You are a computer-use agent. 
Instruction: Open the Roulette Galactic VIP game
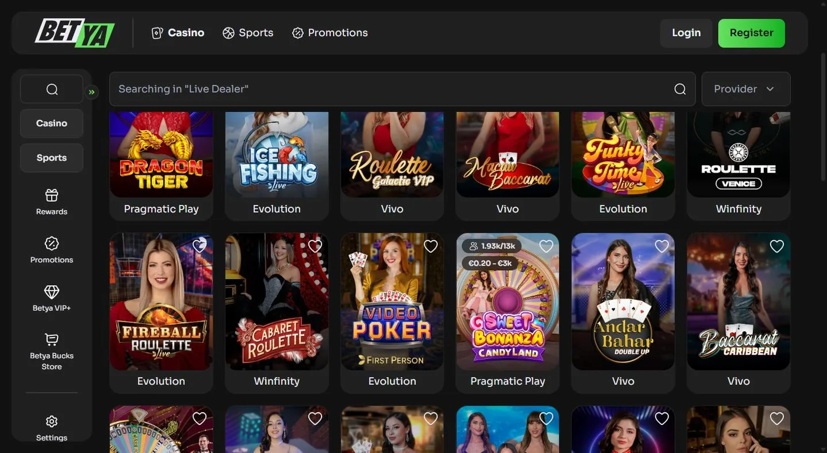click(x=392, y=155)
